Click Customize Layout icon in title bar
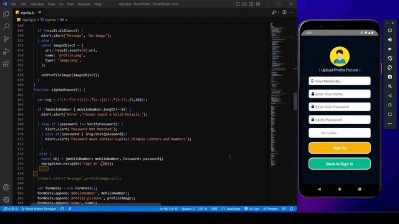The height and width of the screenshot is (224, 399). pos(258,4)
